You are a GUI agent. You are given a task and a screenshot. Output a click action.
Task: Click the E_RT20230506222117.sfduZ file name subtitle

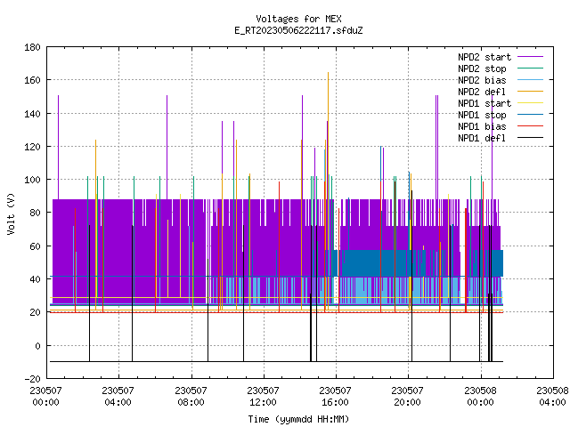pyautogui.click(x=299, y=30)
